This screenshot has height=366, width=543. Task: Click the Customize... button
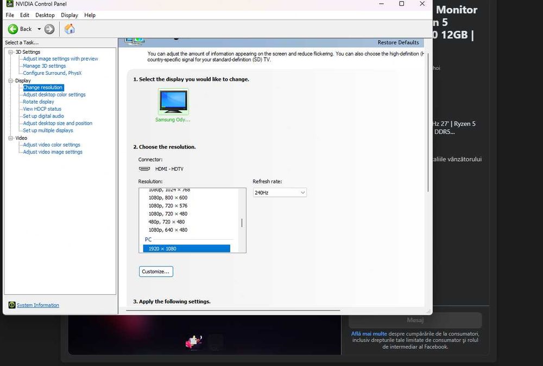click(x=156, y=272)
